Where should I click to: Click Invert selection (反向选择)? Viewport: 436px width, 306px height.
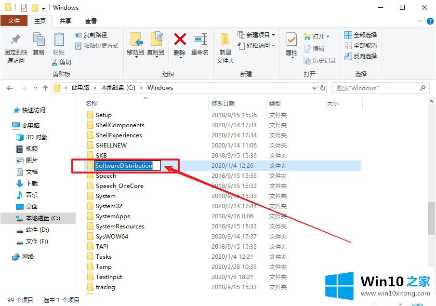click(361, 56)
